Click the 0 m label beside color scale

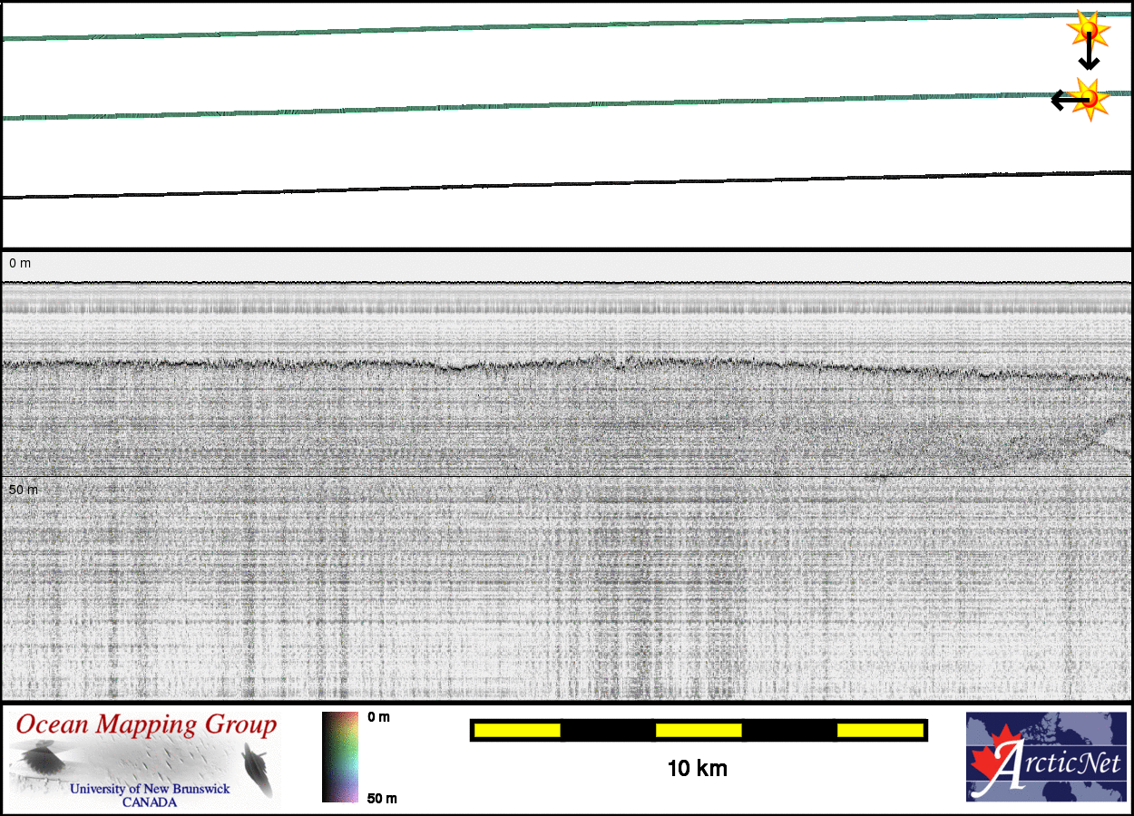(x=379, y=717)
